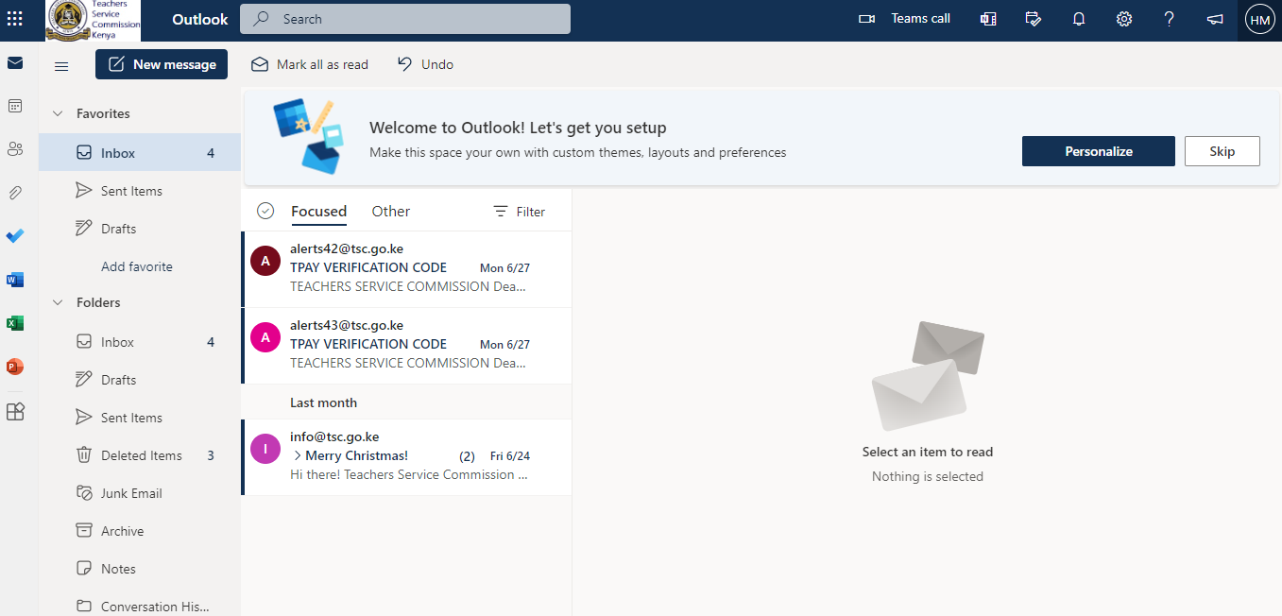Open Settings gear icon in header

tap(1124, 19)
